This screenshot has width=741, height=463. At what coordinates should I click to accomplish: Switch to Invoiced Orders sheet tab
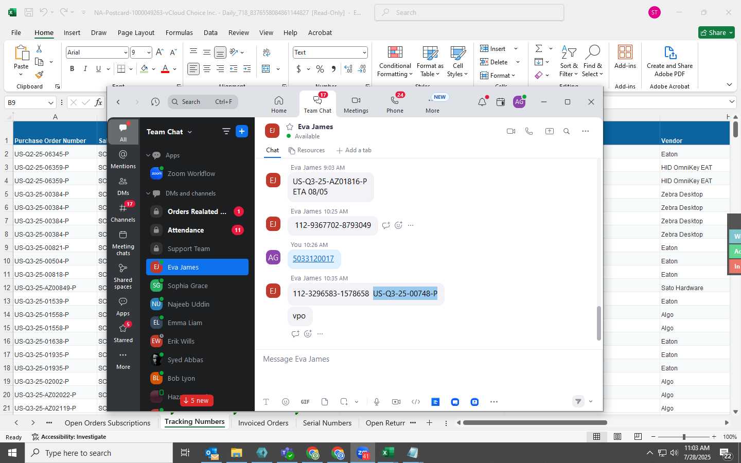[x=263, y=423]
